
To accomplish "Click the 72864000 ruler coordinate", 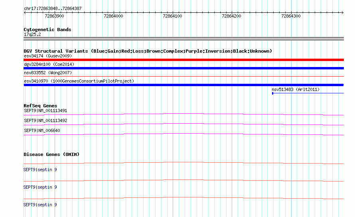I will (x=113, y=16).
